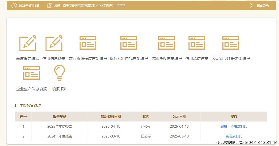
Task: Click the 退出登录 exit icon
Action: tap(252, 6)
